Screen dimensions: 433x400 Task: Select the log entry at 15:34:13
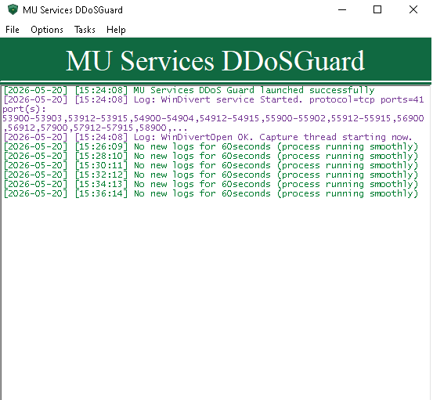(211, 184)
